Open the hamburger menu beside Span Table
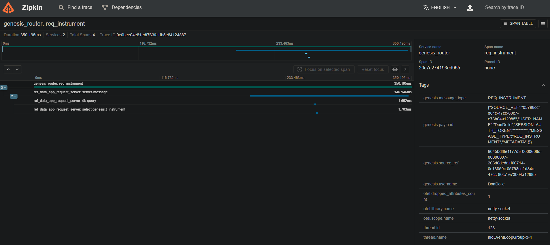550x245 pixels. [x=543, y=24]
